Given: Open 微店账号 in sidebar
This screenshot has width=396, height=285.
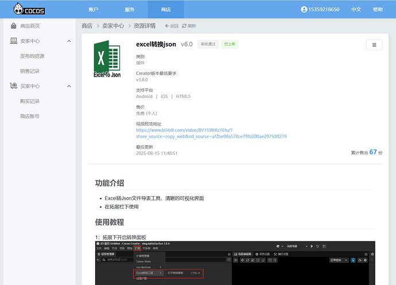Looking at the screenshot, I should (x=30, y=116).
